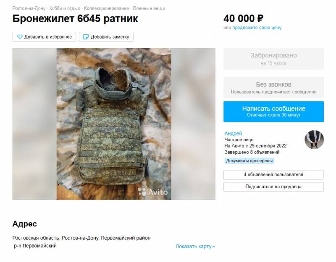Click the Avito watermark logo on photo
The height and width of the screenshot is (262, 336).
(152, 192)
